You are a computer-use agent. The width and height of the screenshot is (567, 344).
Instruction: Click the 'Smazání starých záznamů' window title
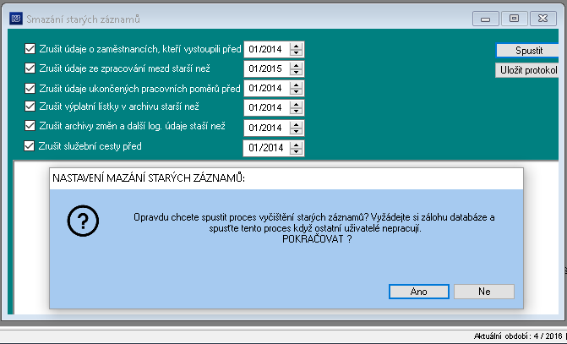tap(83, 19)
